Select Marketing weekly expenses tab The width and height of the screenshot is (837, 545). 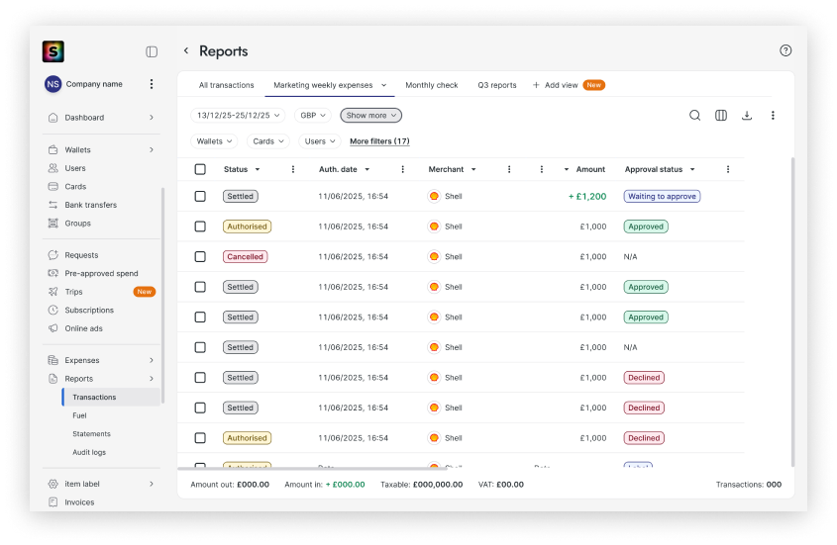(330, 85)
